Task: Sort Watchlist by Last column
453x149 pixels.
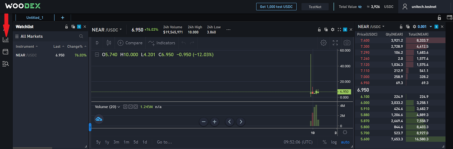Action: point(59,46)
